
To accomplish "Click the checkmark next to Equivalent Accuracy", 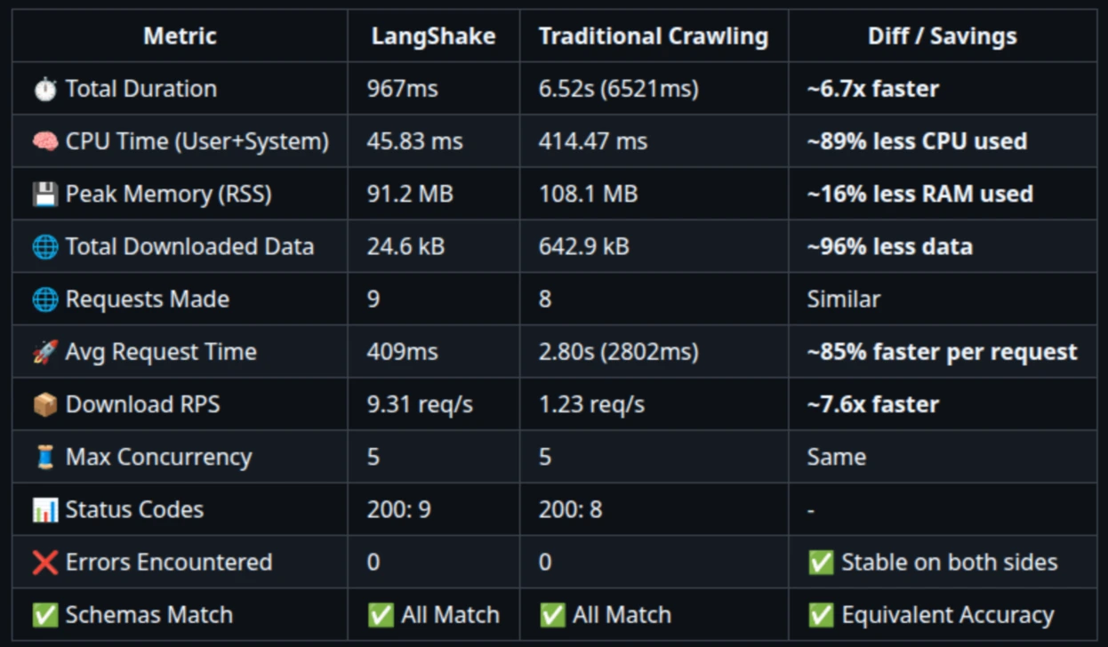I will (821, 615).
